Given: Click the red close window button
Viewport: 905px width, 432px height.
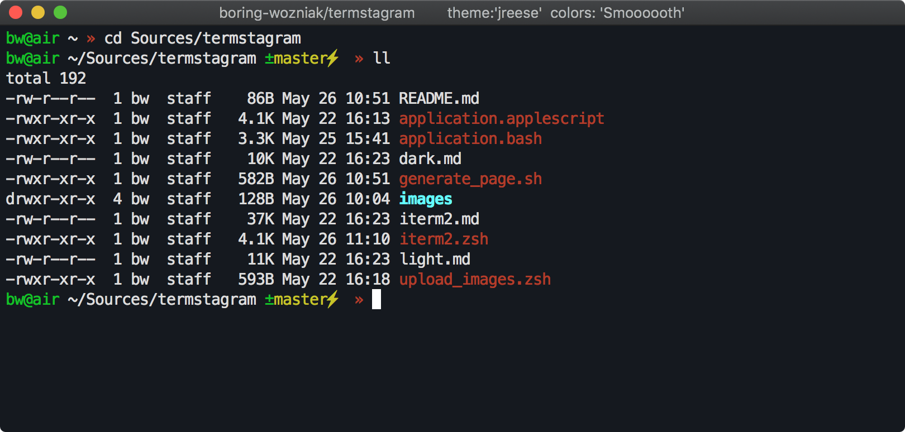Looking at the screenshot, I should [16, 12].
